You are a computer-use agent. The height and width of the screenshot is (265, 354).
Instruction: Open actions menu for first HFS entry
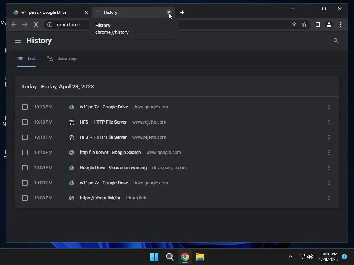tap(329, 122)
